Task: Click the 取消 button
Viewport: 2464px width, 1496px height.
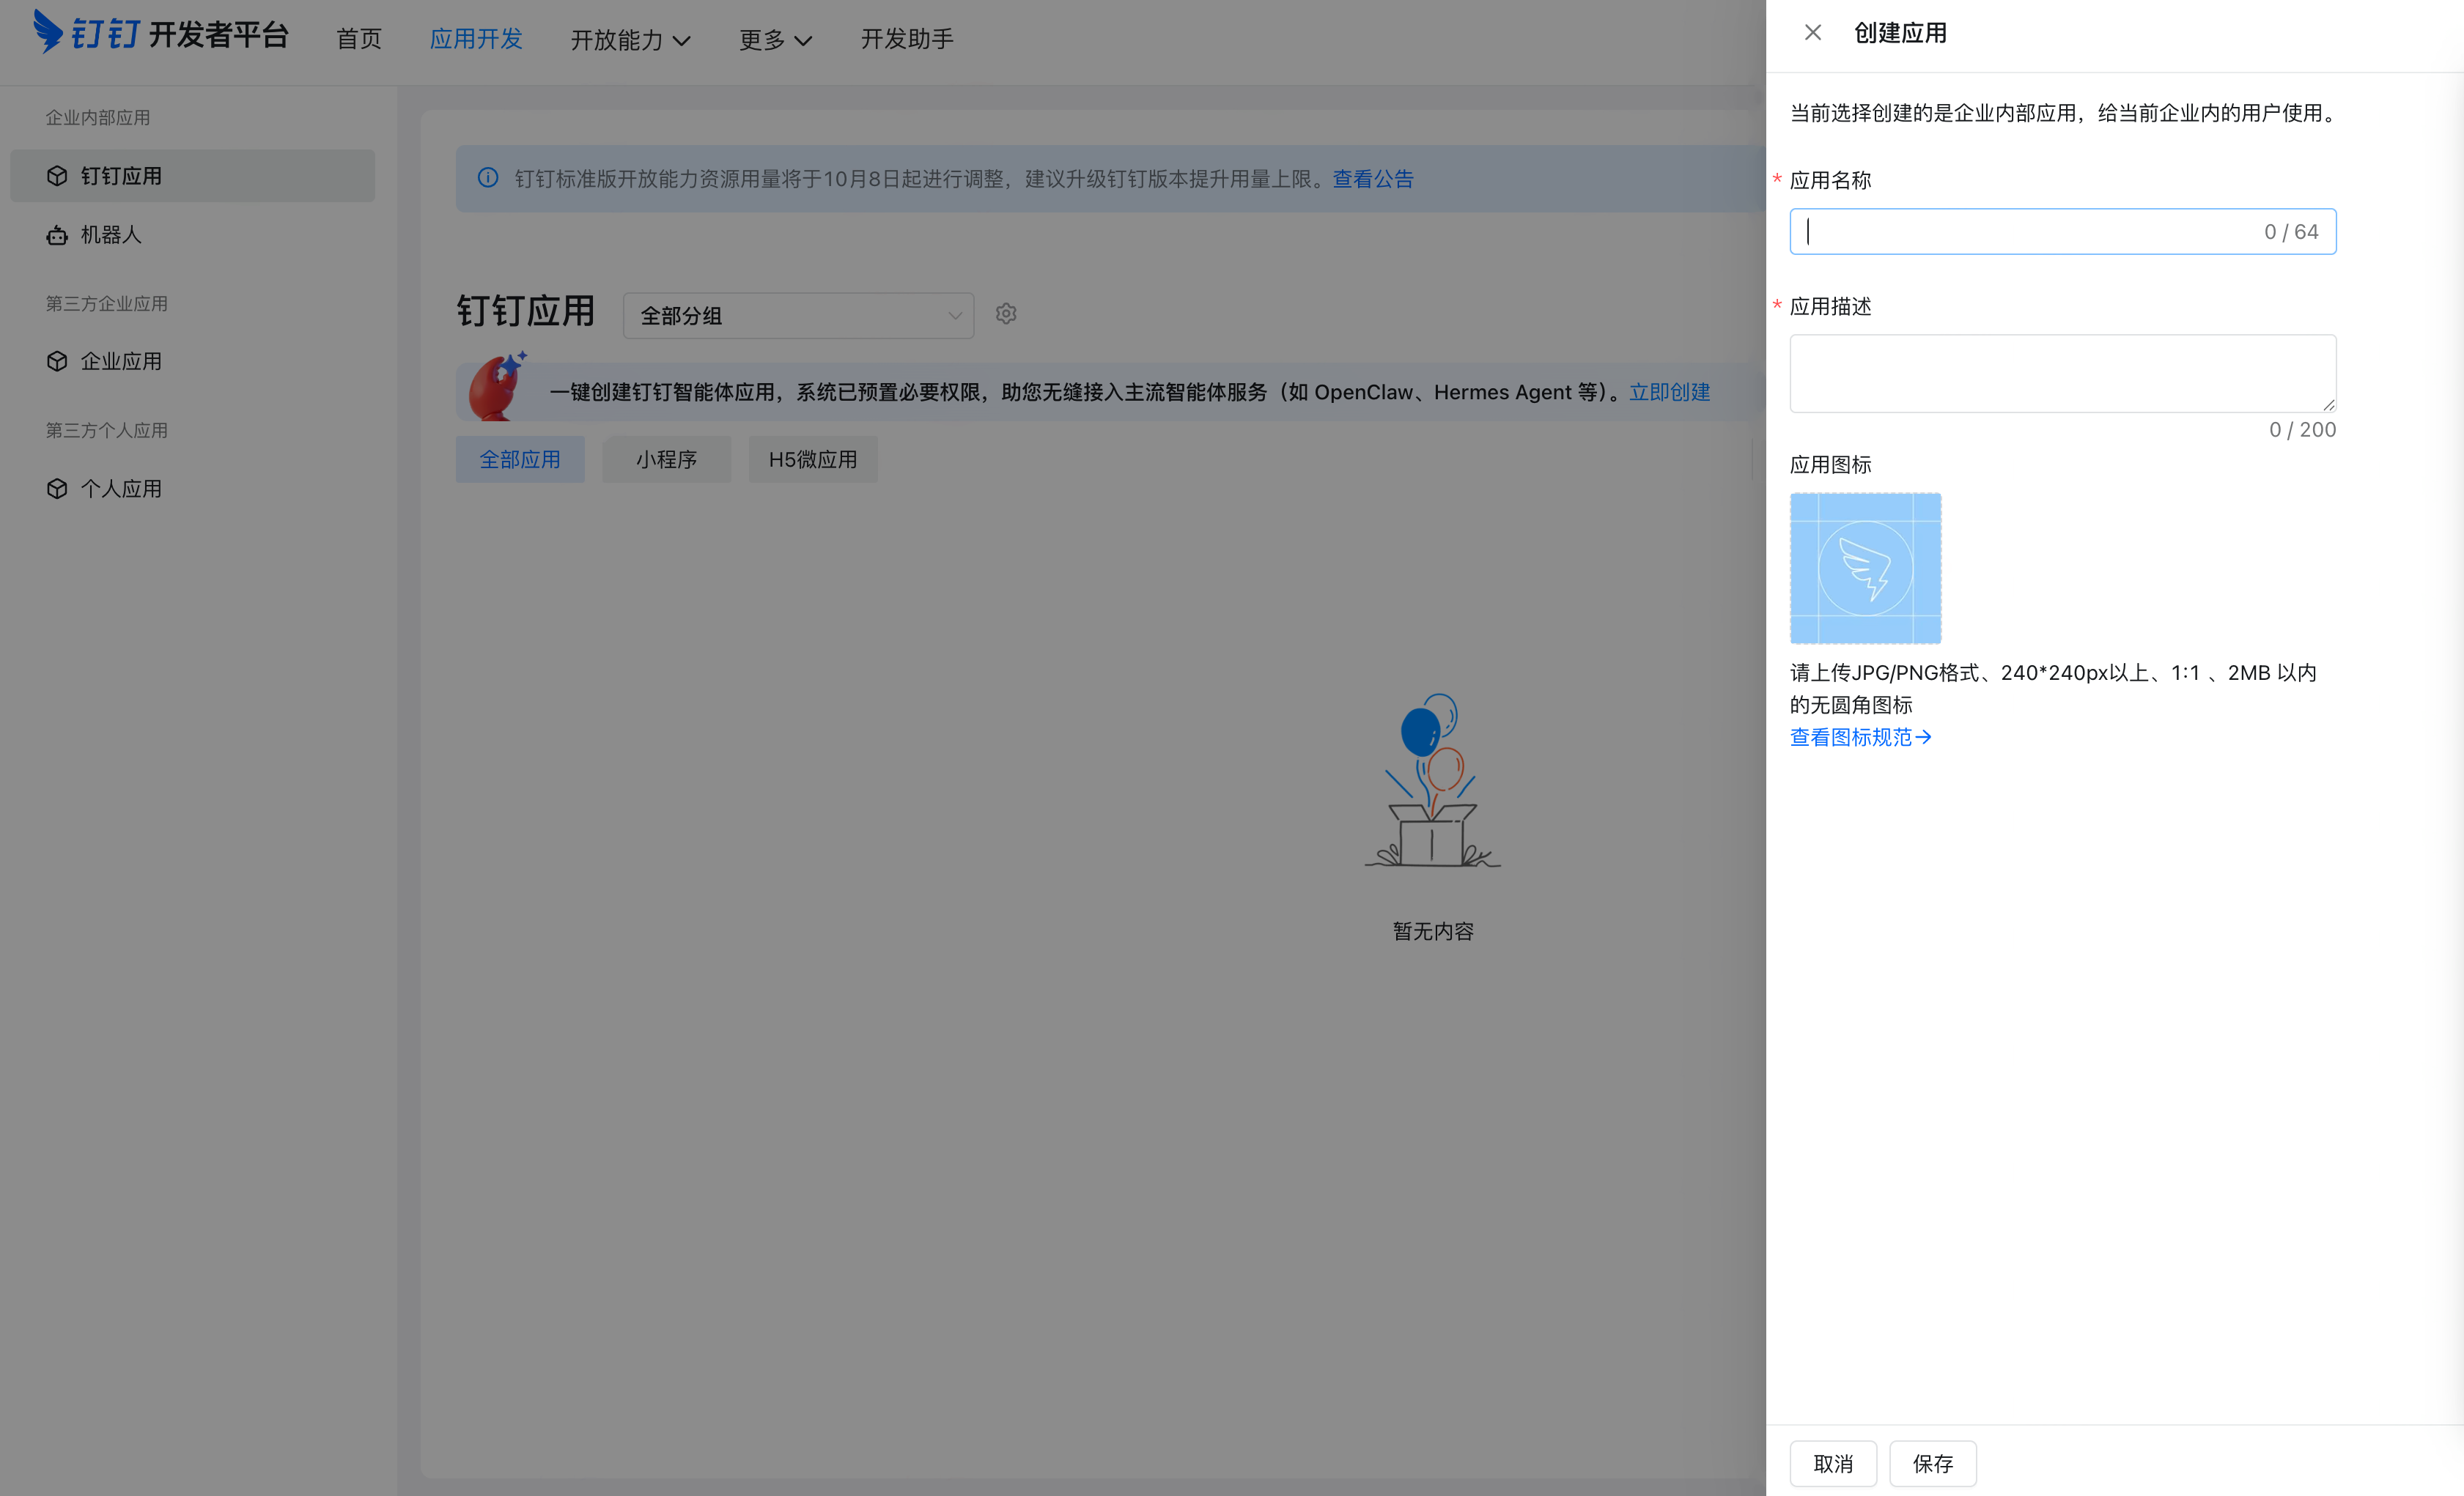Action: 1833,1464
